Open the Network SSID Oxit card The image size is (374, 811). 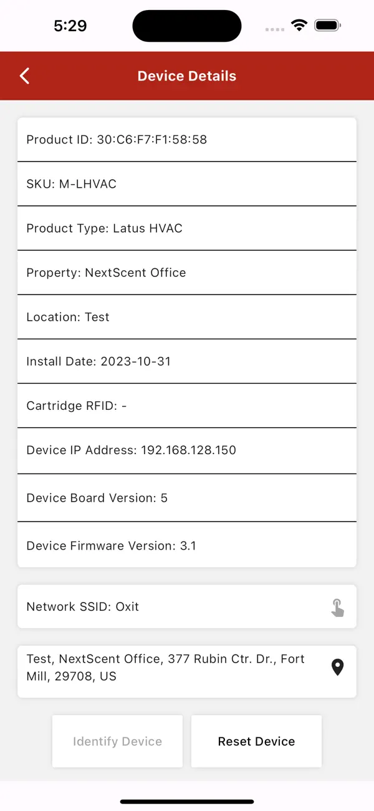(x=187, y=606)
